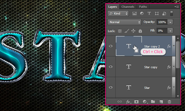The width and height of the screenshot is (185, 111).
Task: Lock image pixels brush icon
Action: tap(127, 31)
